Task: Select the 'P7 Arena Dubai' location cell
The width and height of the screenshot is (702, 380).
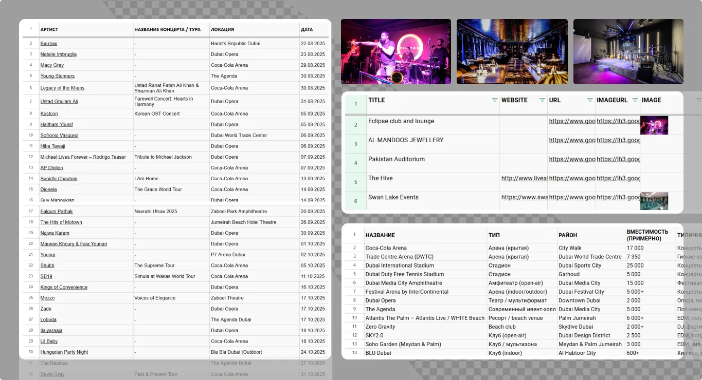Action: pyautogui.click(x=255, y=255)
